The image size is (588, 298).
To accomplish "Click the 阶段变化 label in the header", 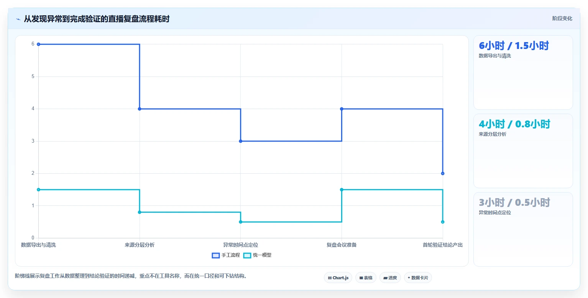I will 562,18.
